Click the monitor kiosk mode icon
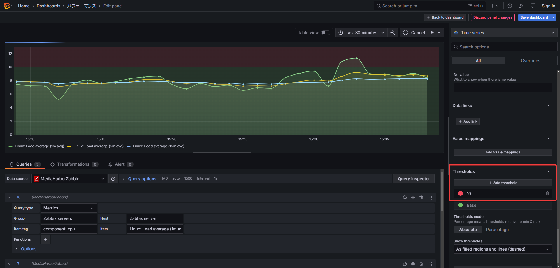The height and width of the screenshot is (268, 560). point(533,6)
